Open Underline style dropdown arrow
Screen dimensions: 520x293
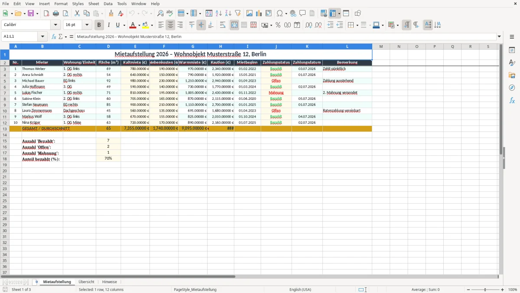point(124,25)
